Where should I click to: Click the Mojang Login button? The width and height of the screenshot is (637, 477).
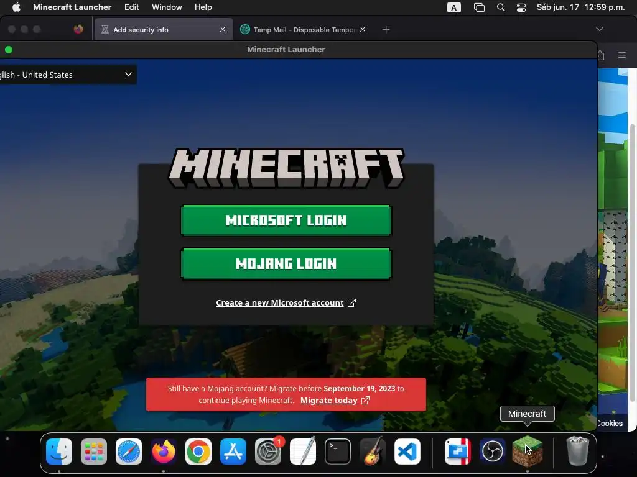[286, 263]
